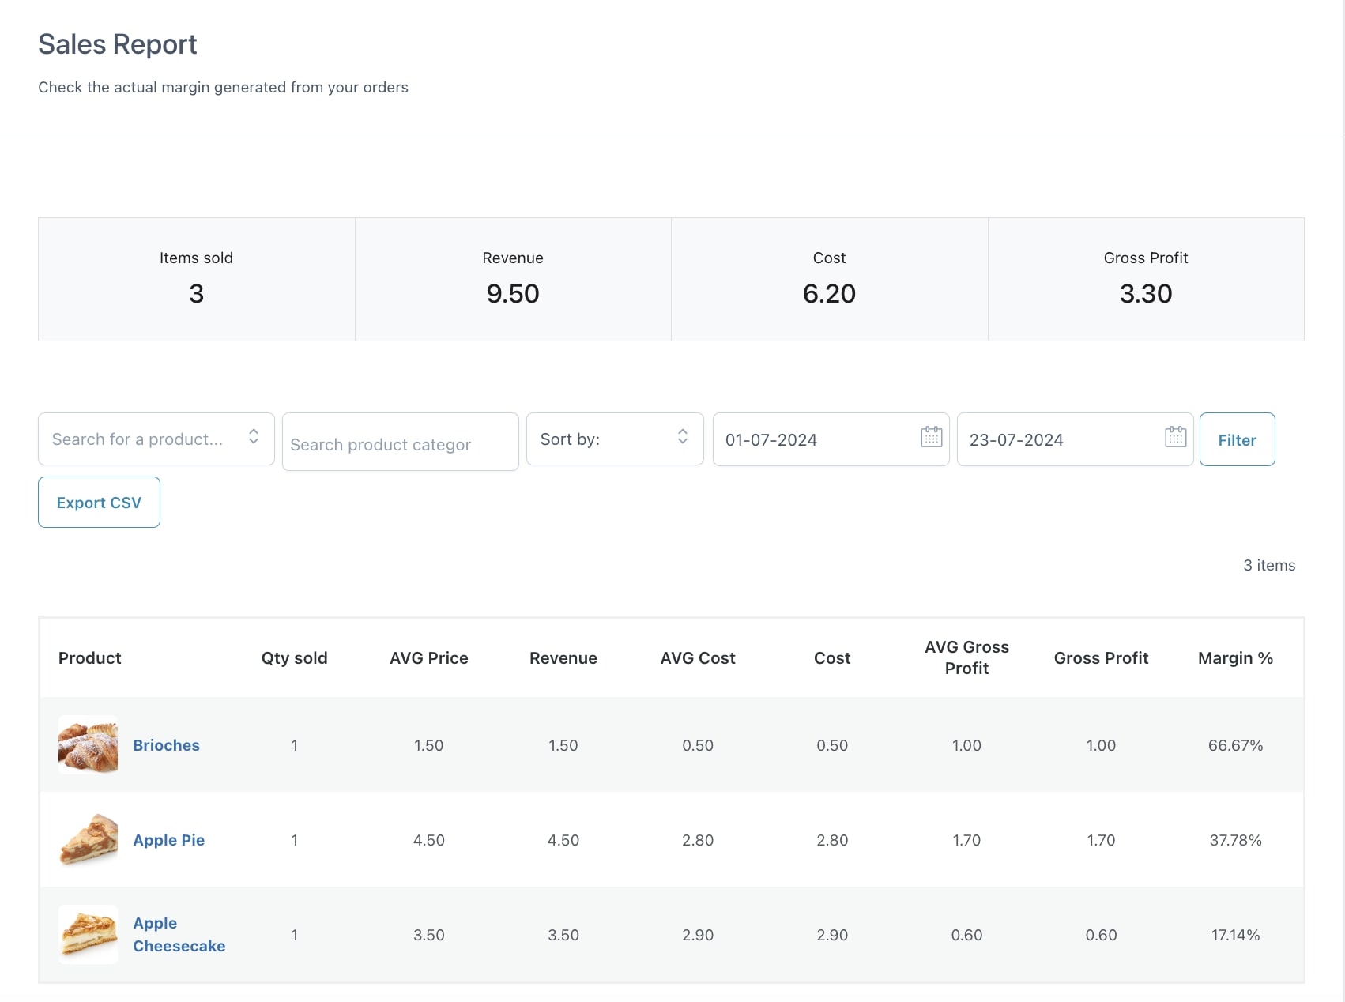Click the AVG Gross Profit column header
The width and height of the screenshot is (1345, 1002).
point(966,657)
